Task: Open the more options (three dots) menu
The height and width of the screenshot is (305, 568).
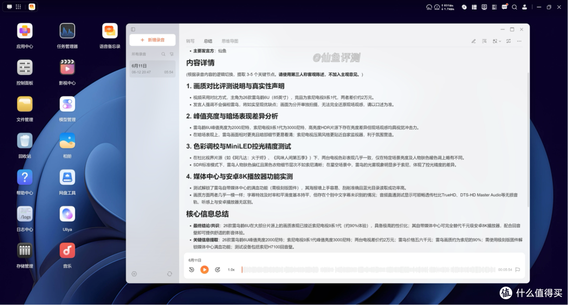Action: (x=519, y=41)
